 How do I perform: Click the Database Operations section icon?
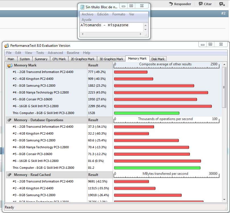[9, 120]
